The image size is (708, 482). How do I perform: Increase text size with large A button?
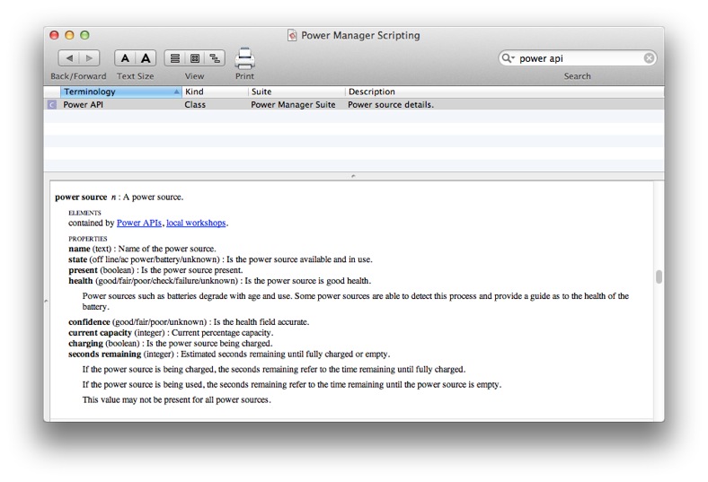[146, 58]
